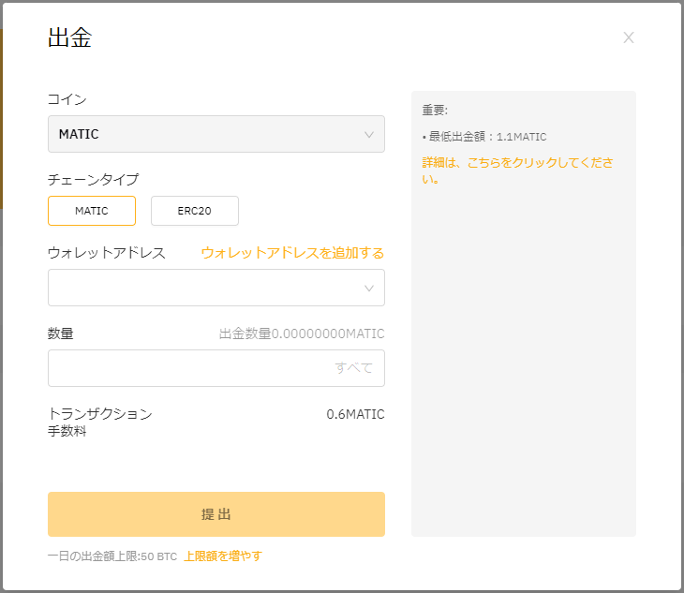Open the MATIC coin dropdown arrow
The height and width of the screenshot is (593, 684).
point(369,134)
